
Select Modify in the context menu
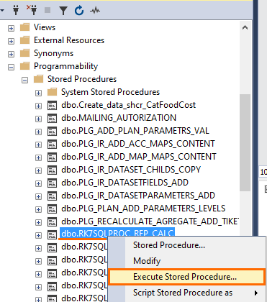pos(147,261)
